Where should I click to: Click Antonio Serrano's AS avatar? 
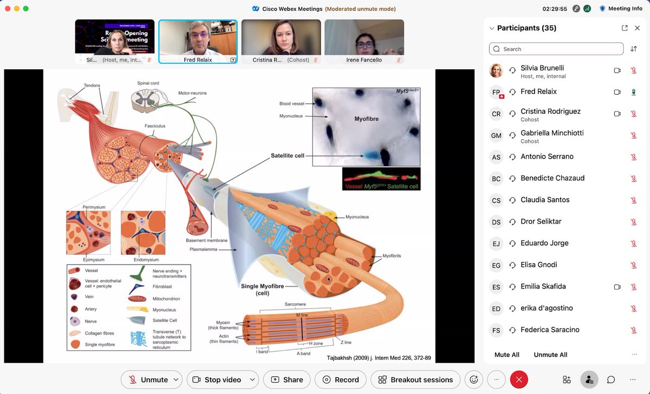496,157
